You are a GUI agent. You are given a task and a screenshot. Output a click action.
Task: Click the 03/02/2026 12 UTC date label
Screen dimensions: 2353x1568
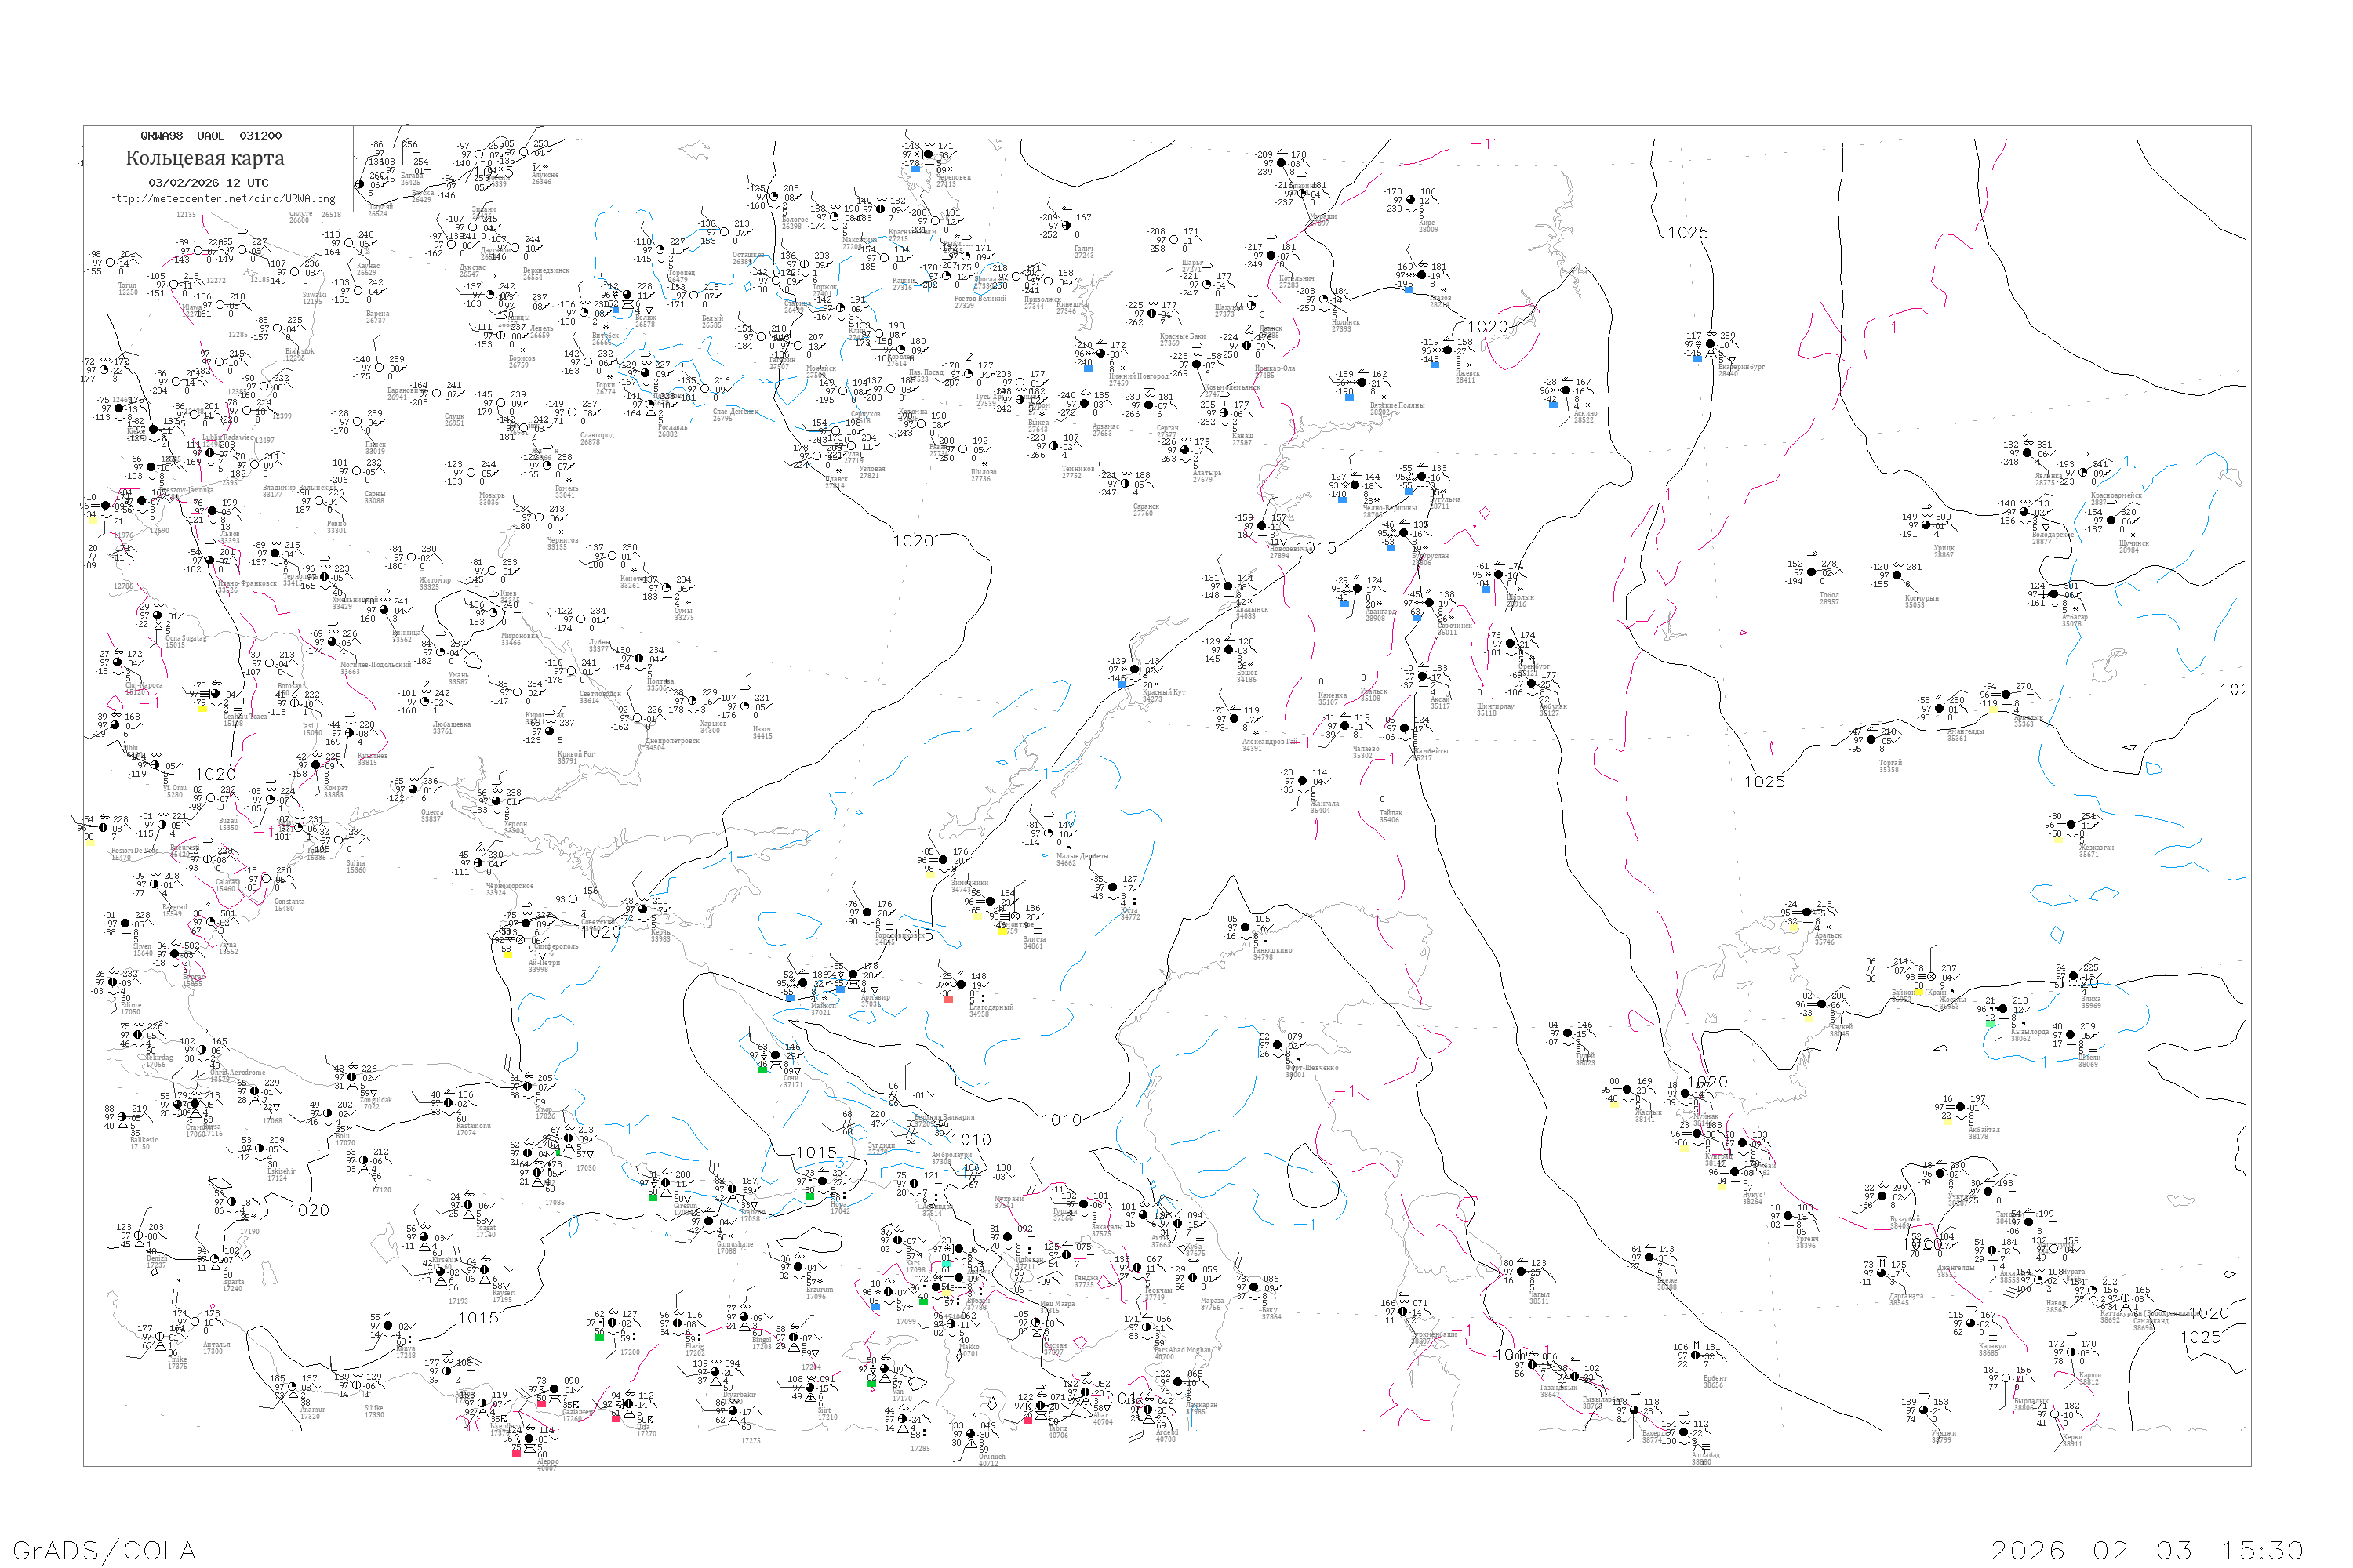(x=208, y=183)
